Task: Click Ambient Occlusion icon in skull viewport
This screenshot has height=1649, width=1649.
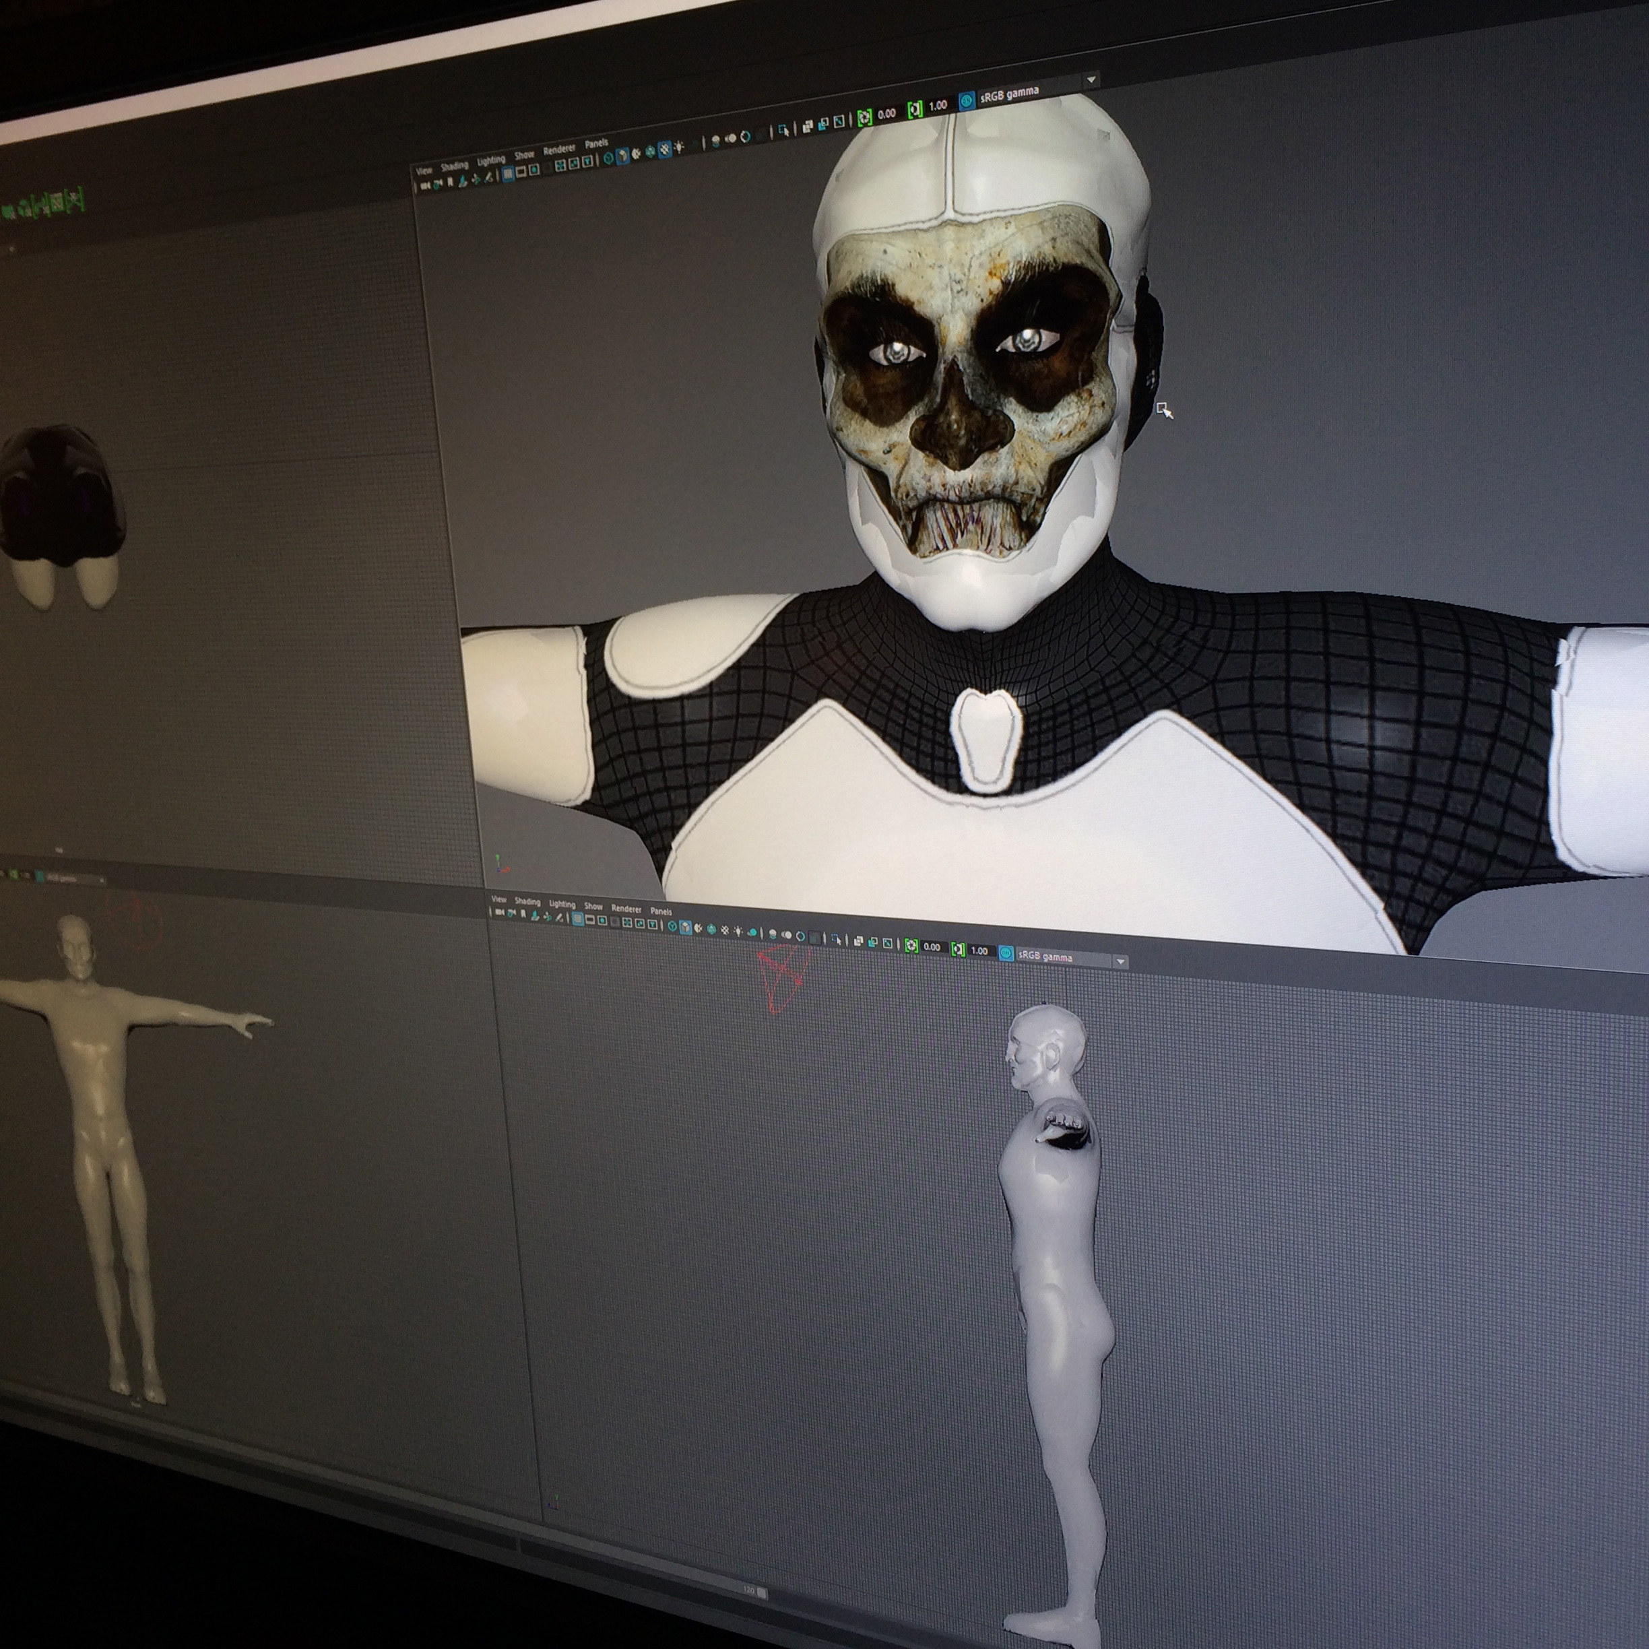Action: tap(716, 141)
